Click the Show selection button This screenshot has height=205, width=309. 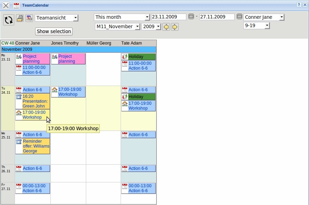pos(54,31)
